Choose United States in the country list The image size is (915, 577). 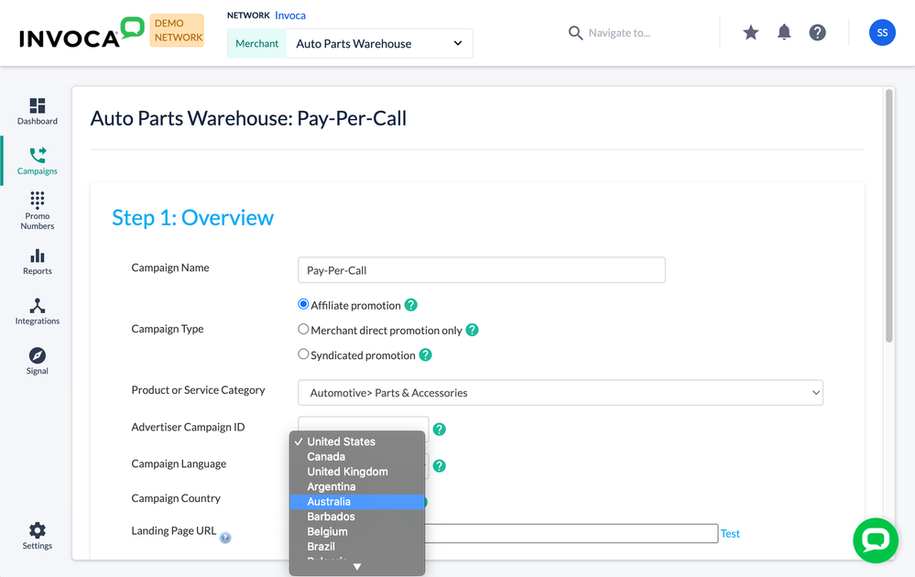[x=357, y=441]
